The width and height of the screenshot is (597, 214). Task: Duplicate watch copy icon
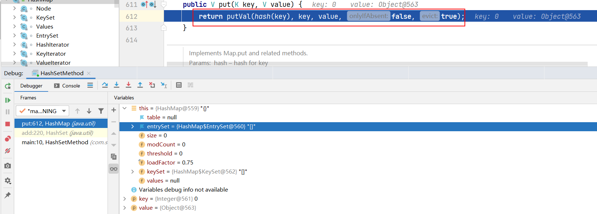coord(114,157)
